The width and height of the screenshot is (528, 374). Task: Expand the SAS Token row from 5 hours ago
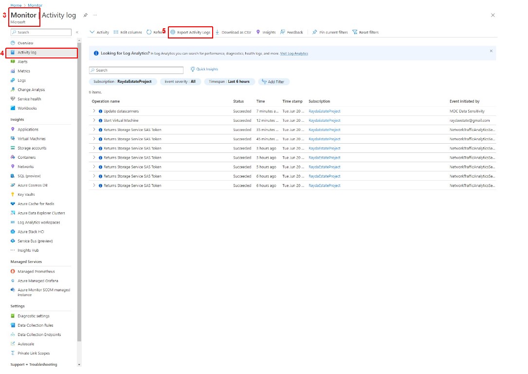[x=94, y=167]
